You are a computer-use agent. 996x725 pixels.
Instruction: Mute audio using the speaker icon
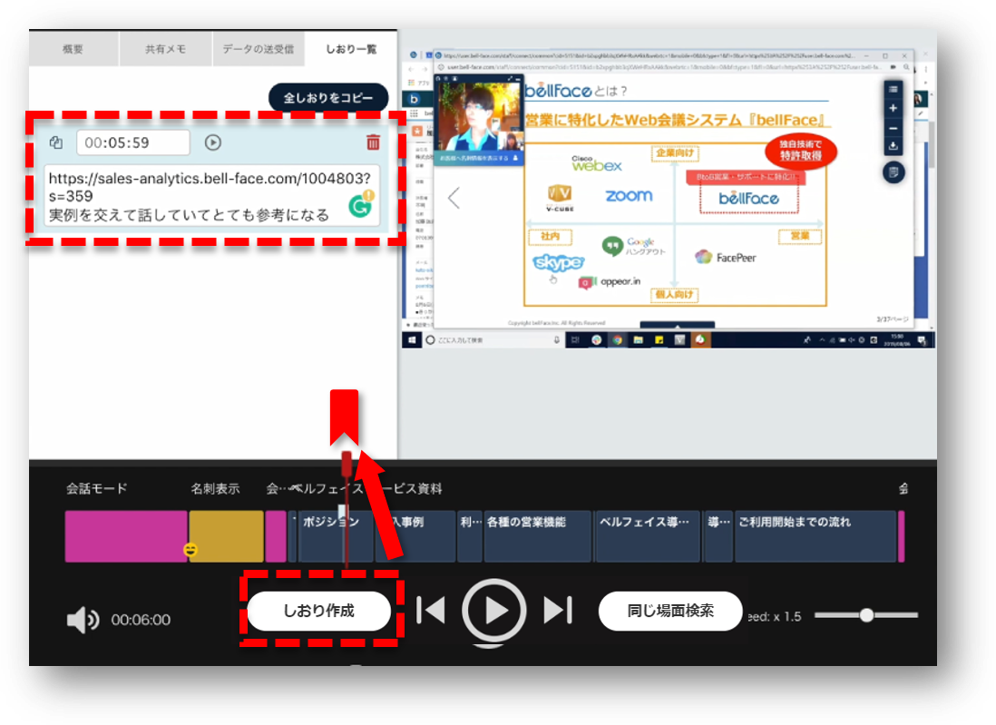point(83,620)
